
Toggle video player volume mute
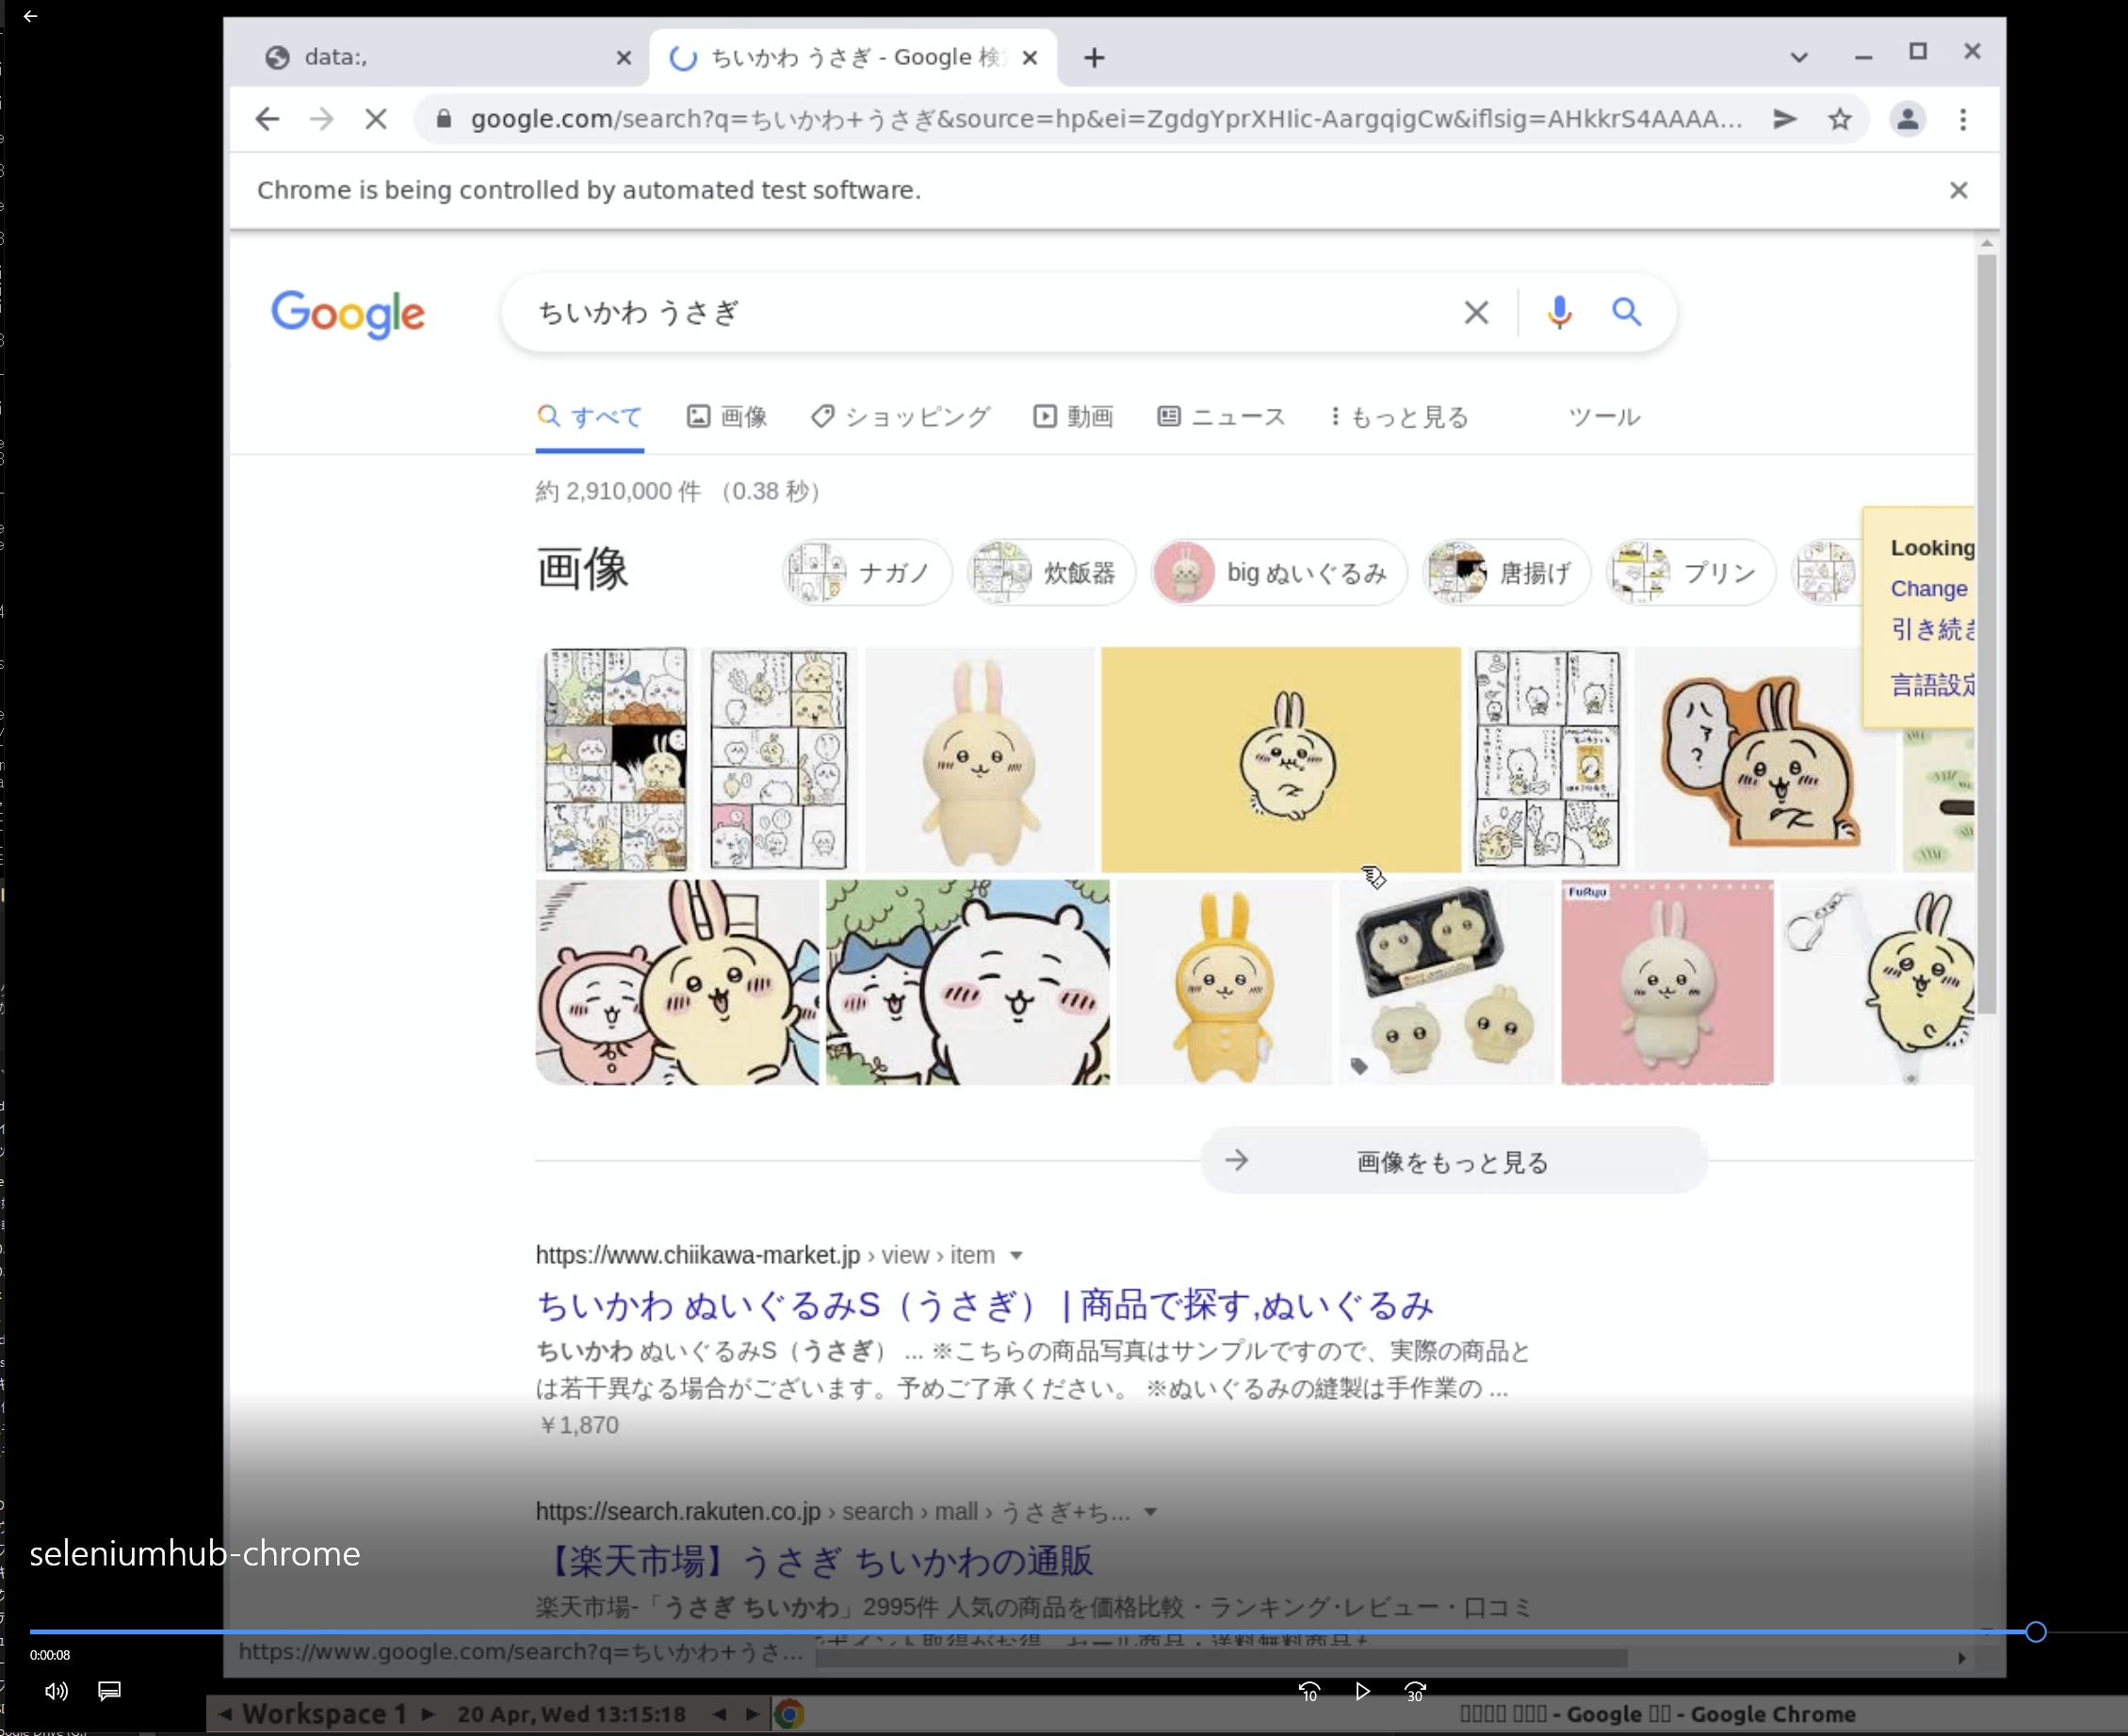56,1691
